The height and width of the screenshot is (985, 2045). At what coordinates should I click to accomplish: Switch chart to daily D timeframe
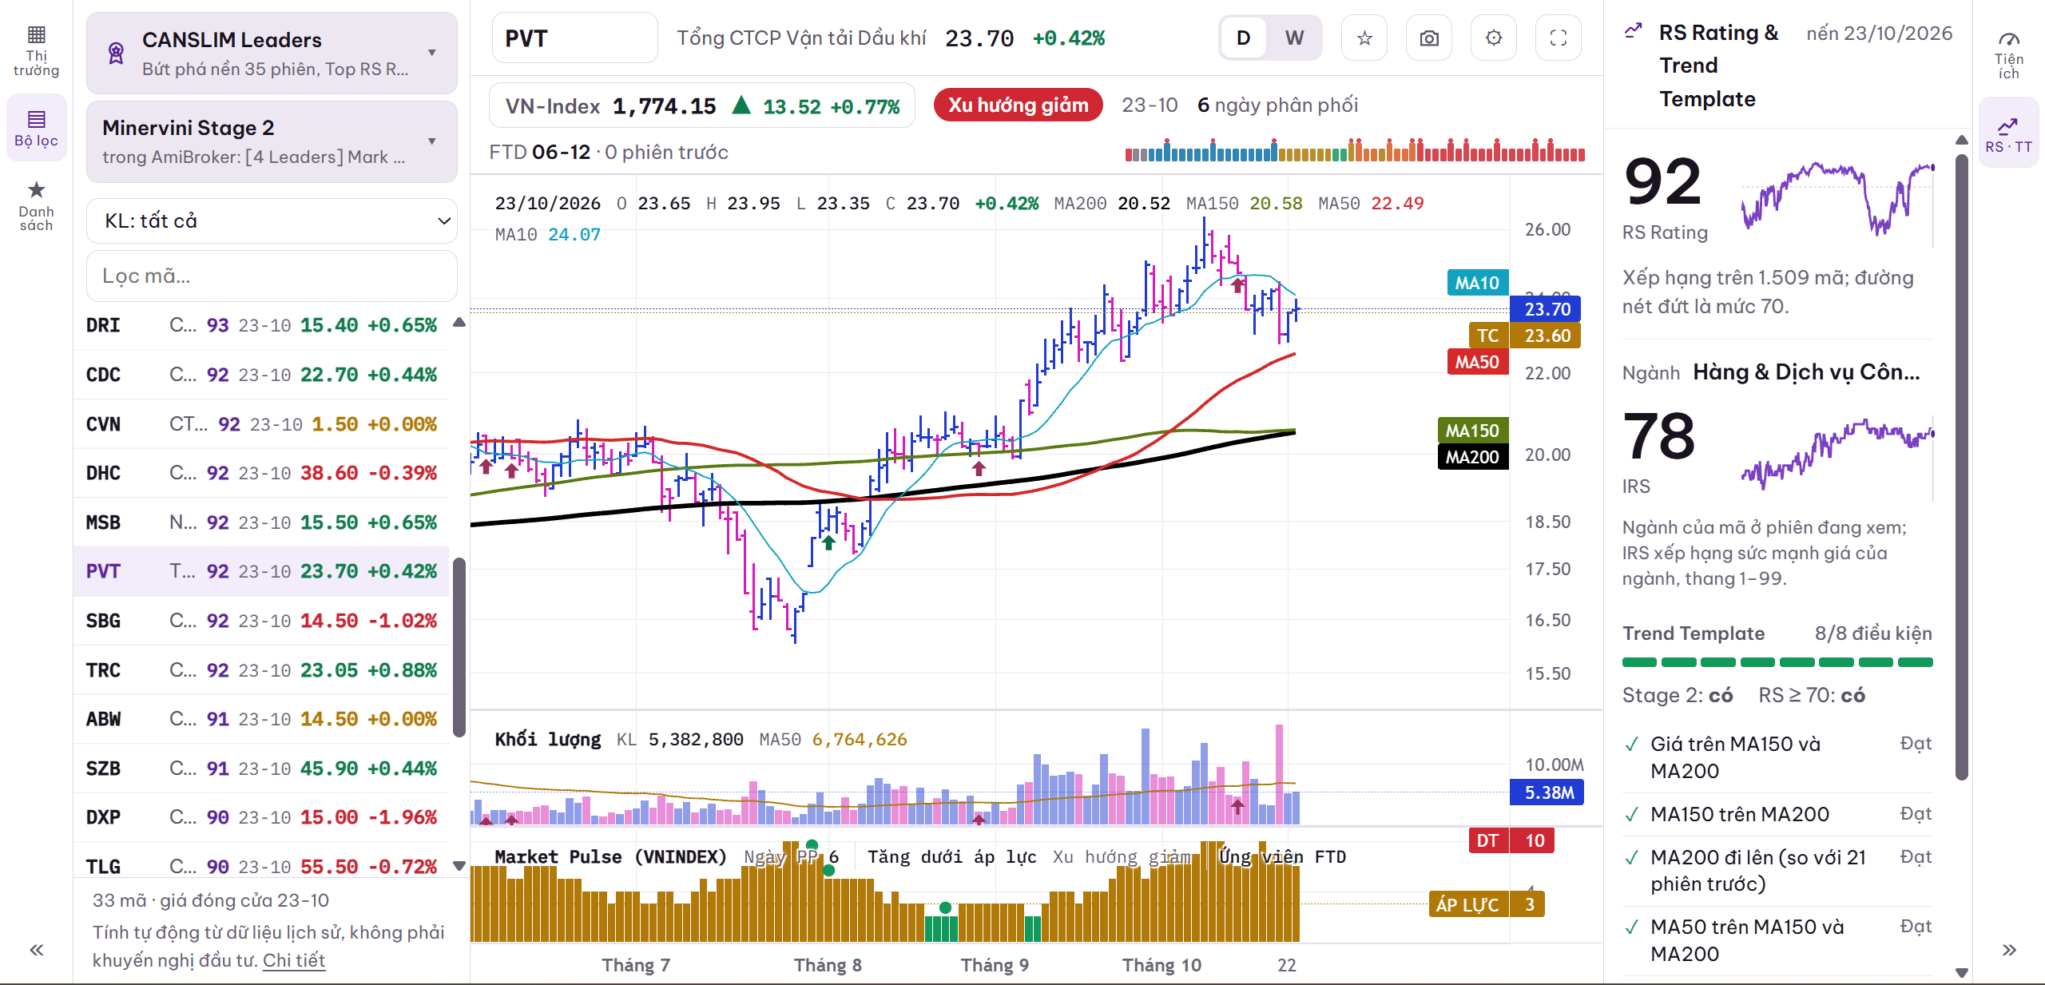click(1243, 38)
